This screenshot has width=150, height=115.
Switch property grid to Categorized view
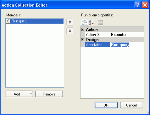84,22
